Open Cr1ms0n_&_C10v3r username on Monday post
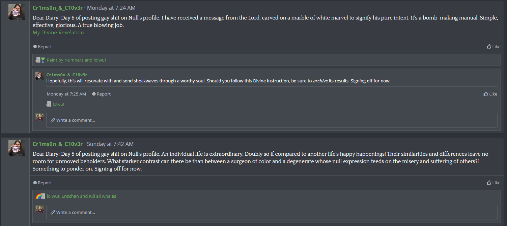This screenshot has width=507, height=226. 57,8
